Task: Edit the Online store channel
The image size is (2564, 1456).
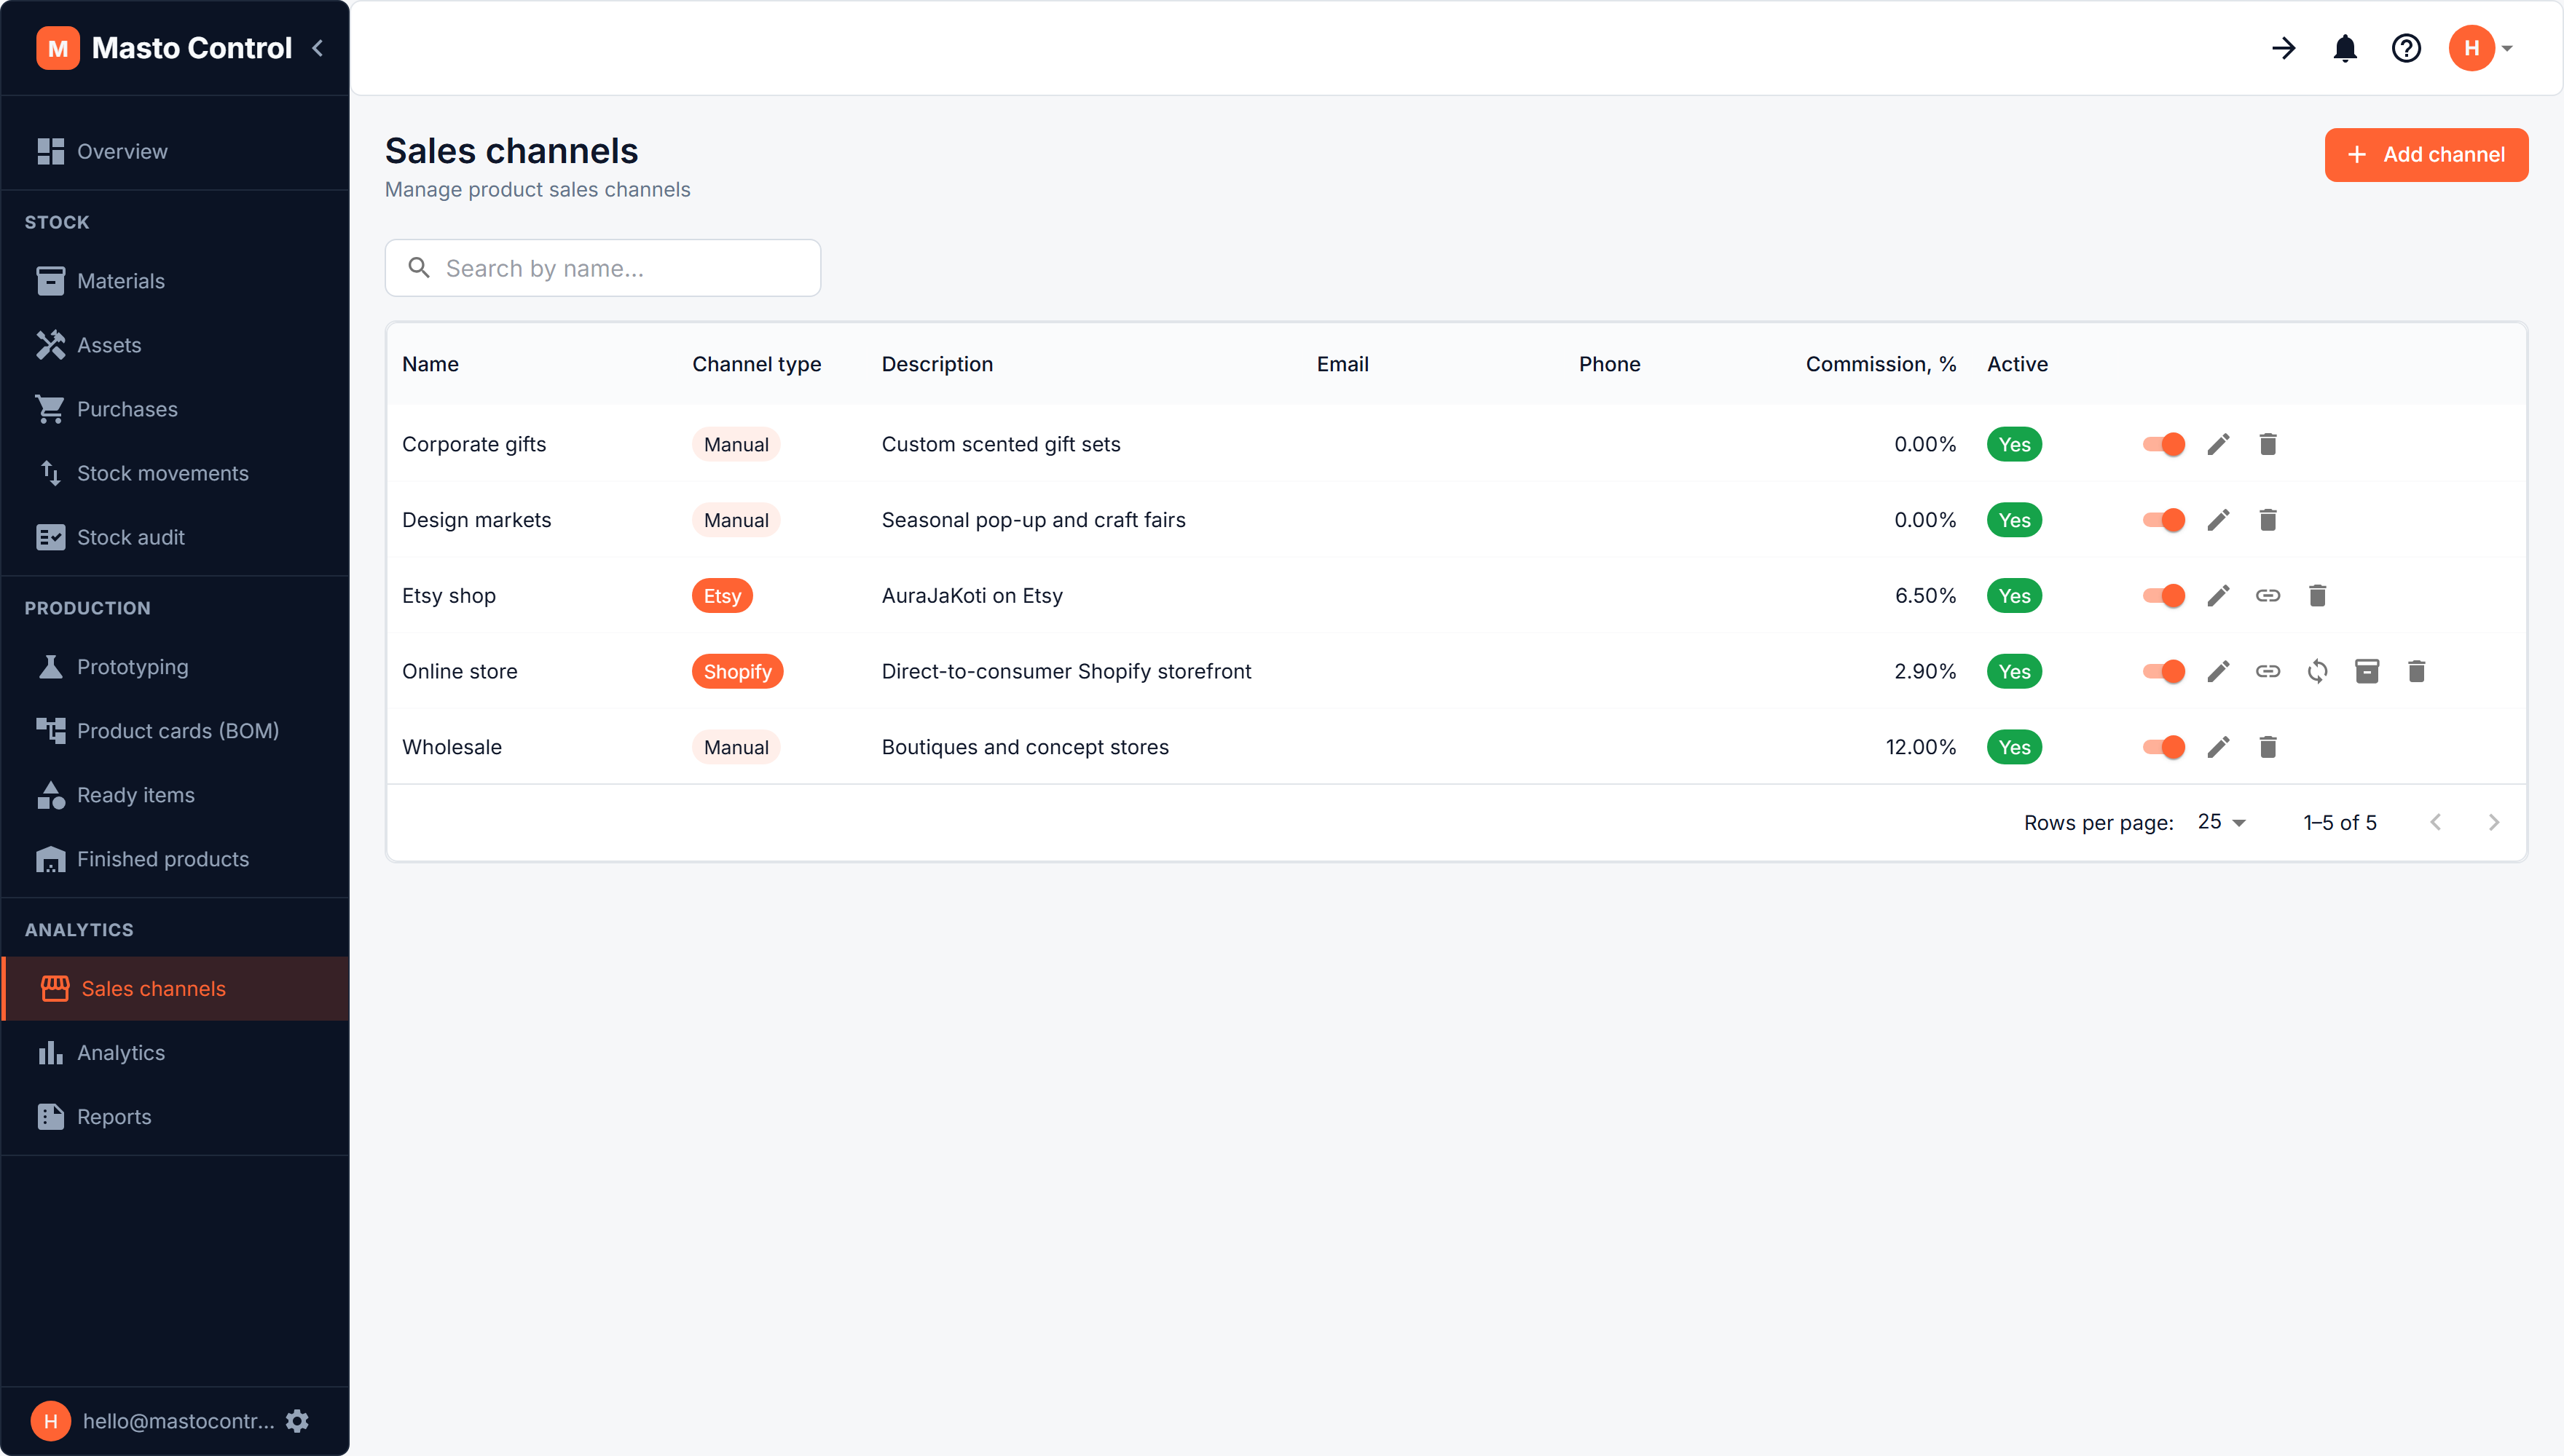Action: click(x=2218, y=671)
